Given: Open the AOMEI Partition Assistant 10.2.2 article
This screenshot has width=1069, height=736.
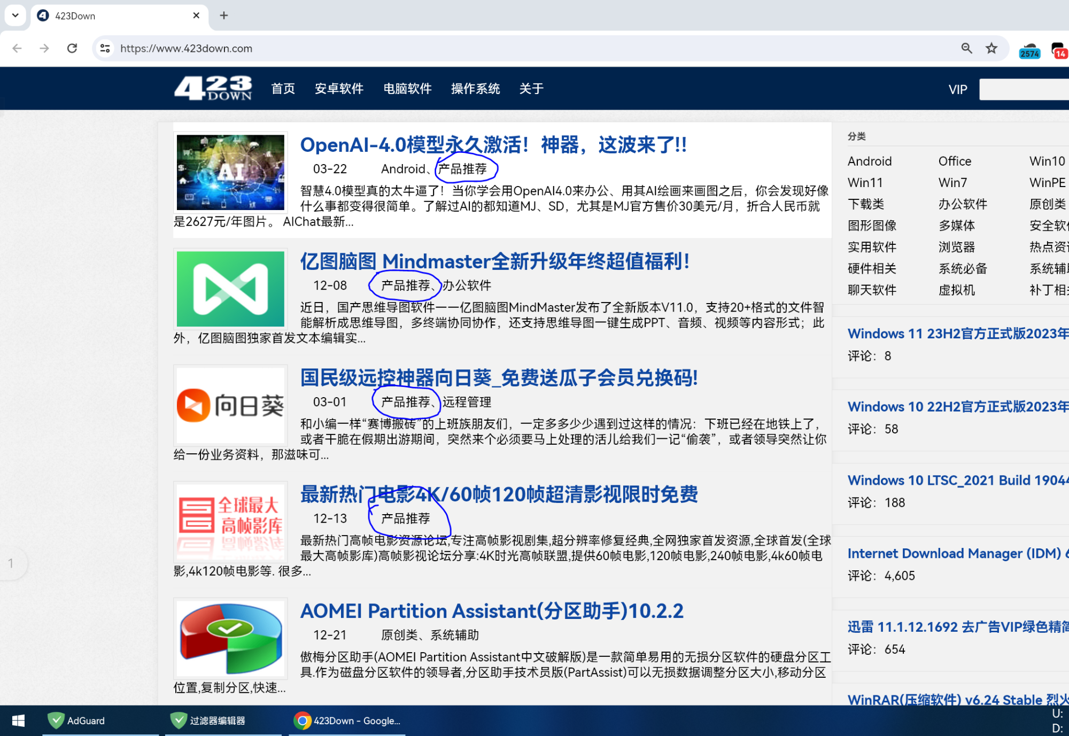Looking at the screenshot, I should 491,610.
